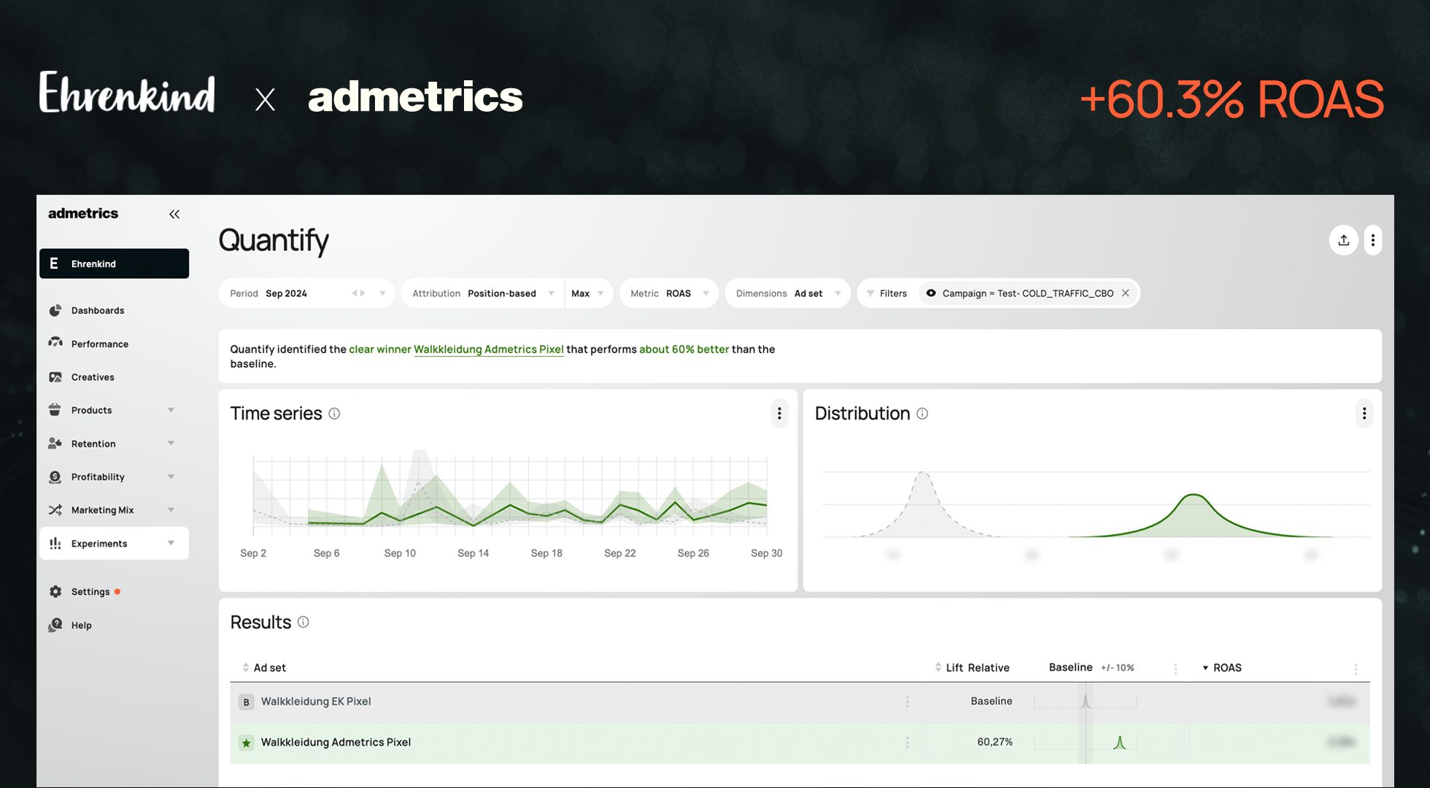Open Baseline column options menu
Viewport: 1430px width, 788px height.
click(1175, 668)
